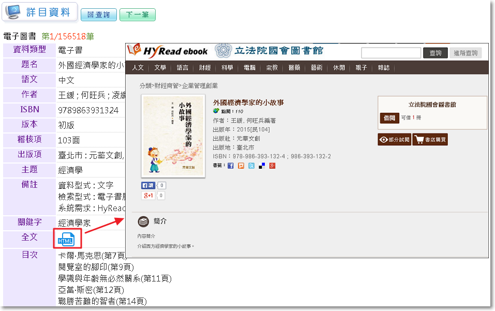Open 進階查詢 advanced search

pyautogui.click(x=466, y=53)
